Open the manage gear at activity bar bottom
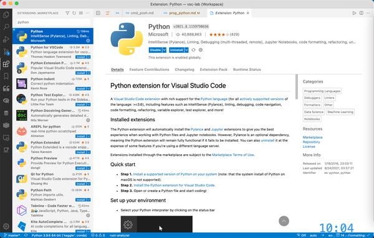The height and width of the screenshot is (238, 374). pyautogui.click(x=6, y=226)
